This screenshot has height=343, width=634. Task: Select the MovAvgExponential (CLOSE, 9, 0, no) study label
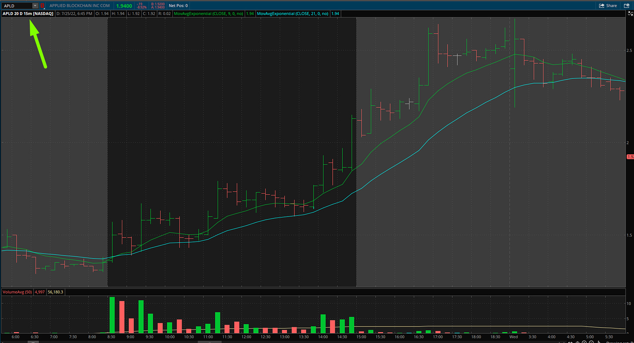click(x=209, y=14)
